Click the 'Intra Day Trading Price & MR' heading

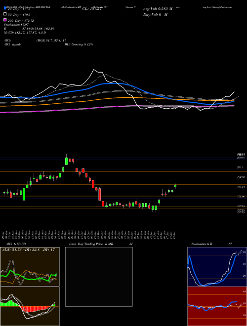point(91,244)
